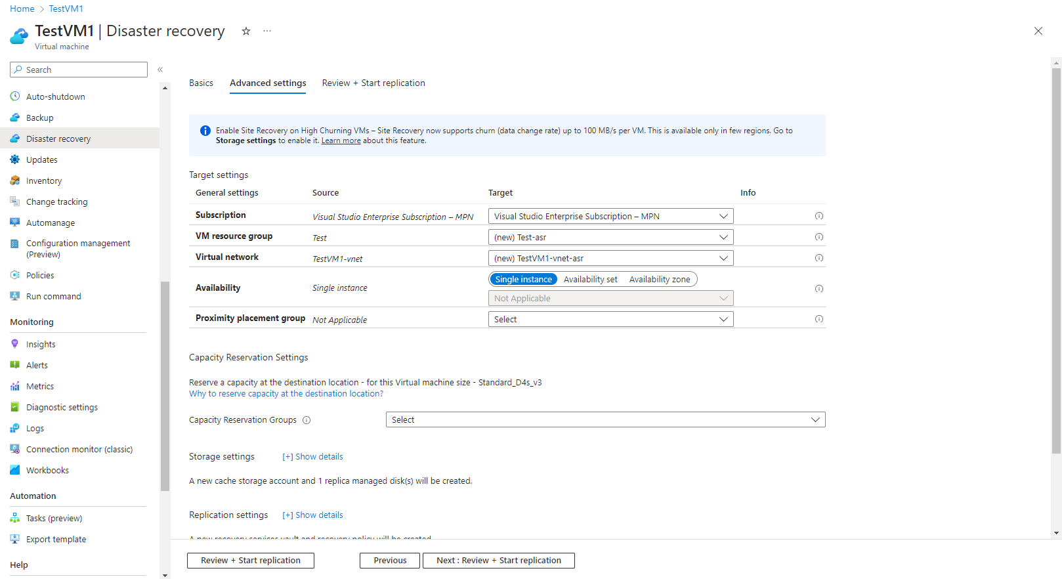Click the sidebar scroll down arrow
1062x579 pixels.
(165, 575)
